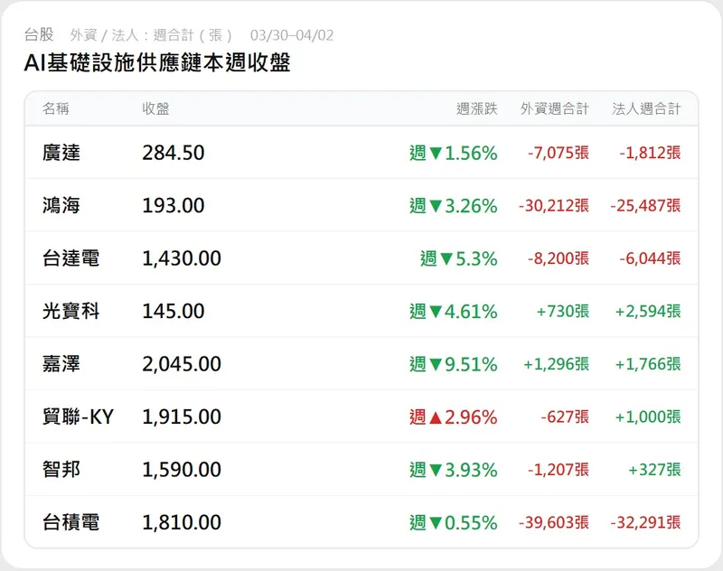Click 鴻海 foreign investor total -30,212張
The height and width of the screenshot is (571, 723).
point(553,205)
